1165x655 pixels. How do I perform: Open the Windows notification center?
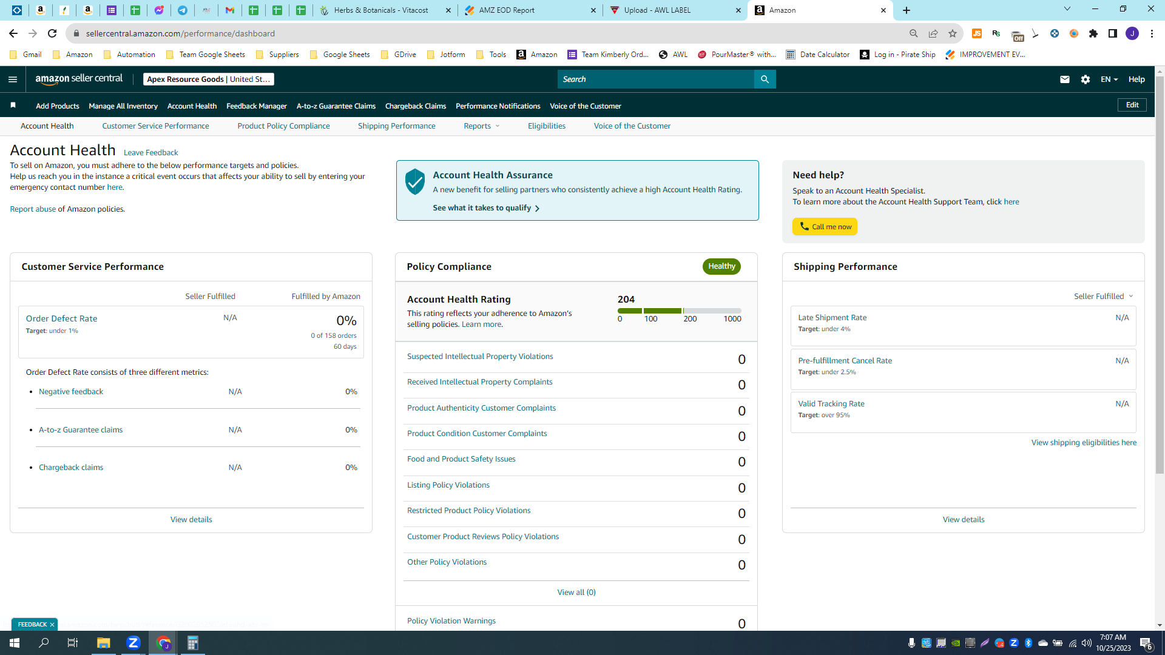[x=1146, y=643]
